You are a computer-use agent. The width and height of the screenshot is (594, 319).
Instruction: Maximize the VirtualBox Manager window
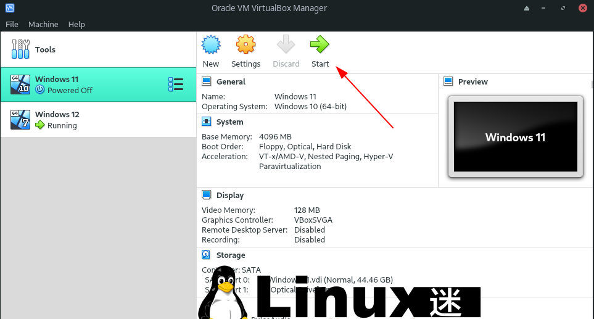[563, 9]
